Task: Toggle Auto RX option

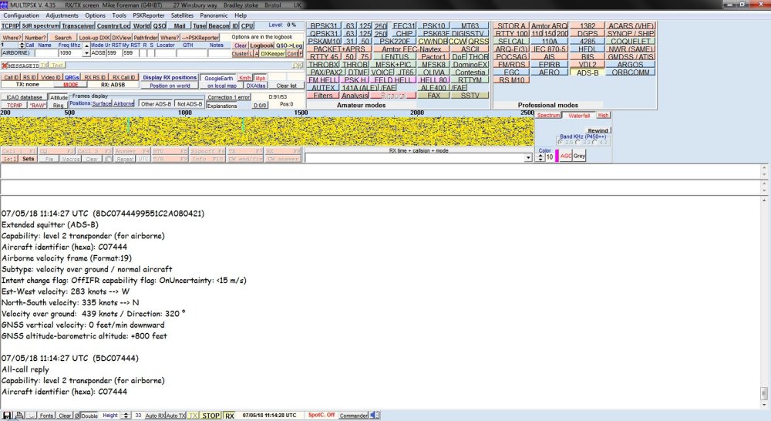Action: [x=156, y=416]
